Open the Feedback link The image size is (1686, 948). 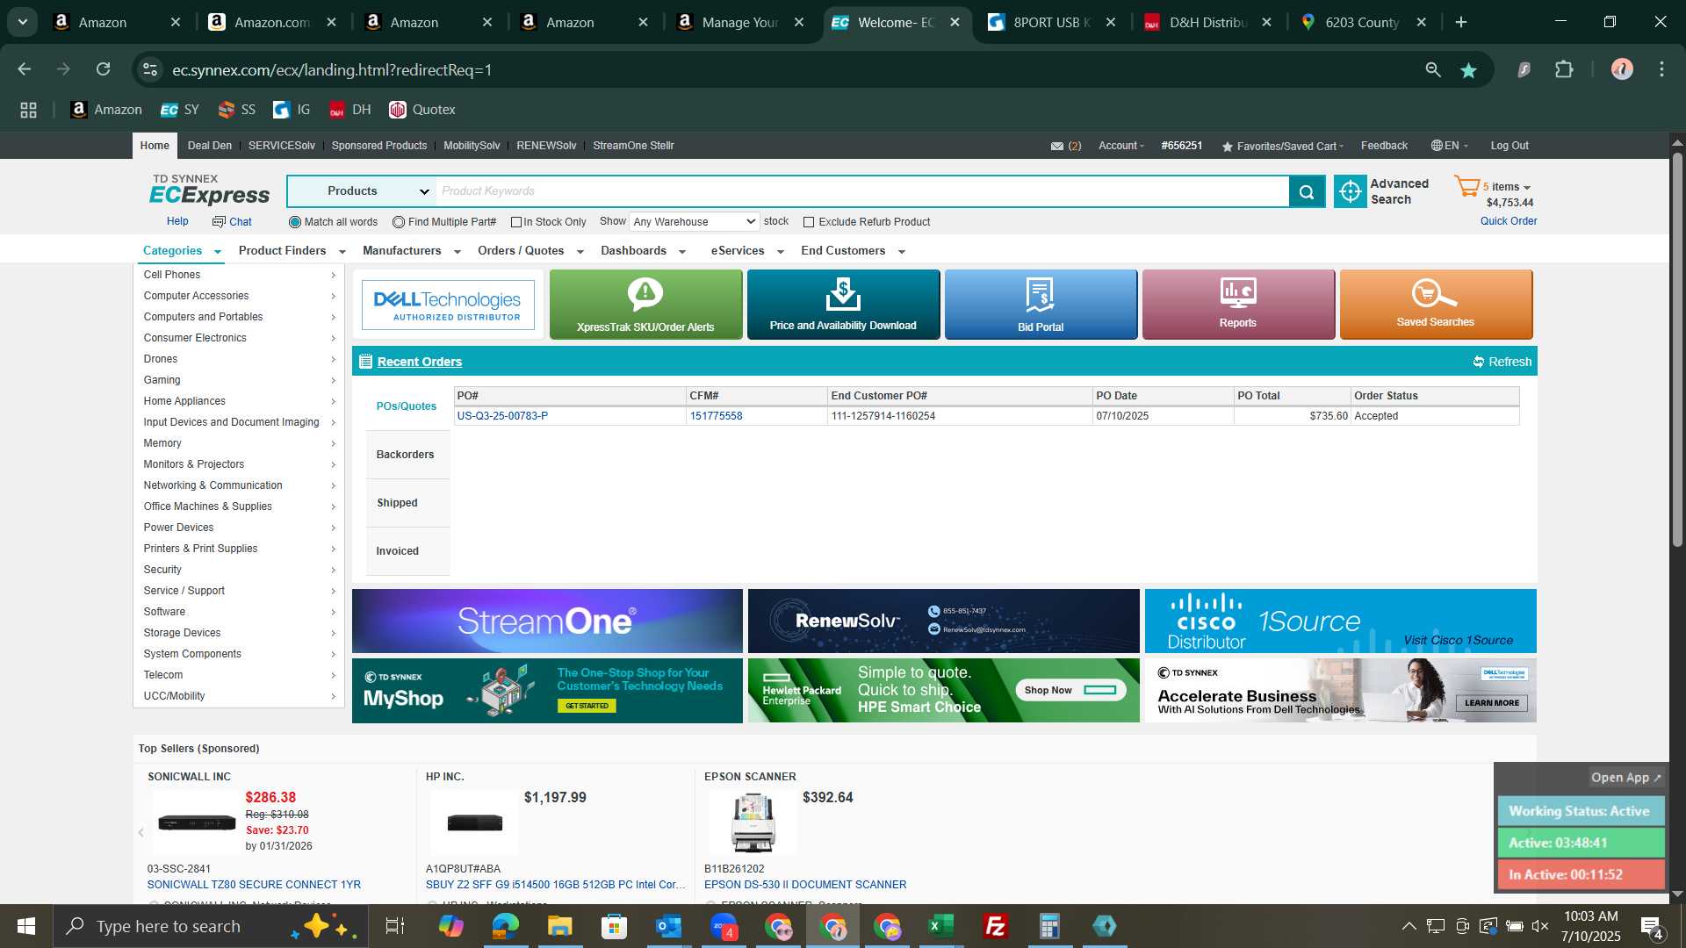click(1384, 146)
